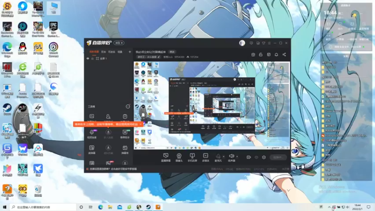The width and height of the screenshot is (375, 211).
Task: Open File Explorer from the taskbar
Action: (x=110, y=207)
